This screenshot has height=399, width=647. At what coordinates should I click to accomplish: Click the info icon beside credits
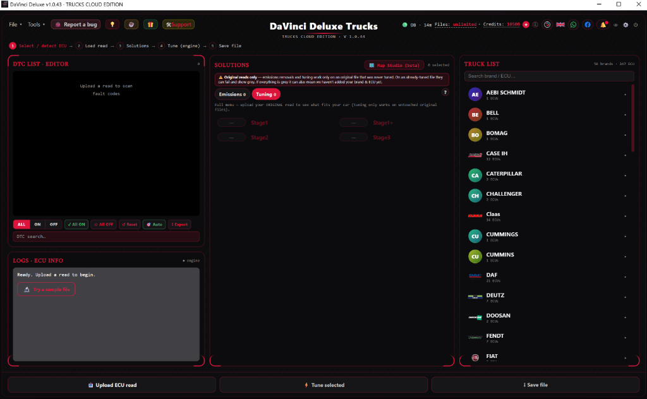tap(535, 25)
